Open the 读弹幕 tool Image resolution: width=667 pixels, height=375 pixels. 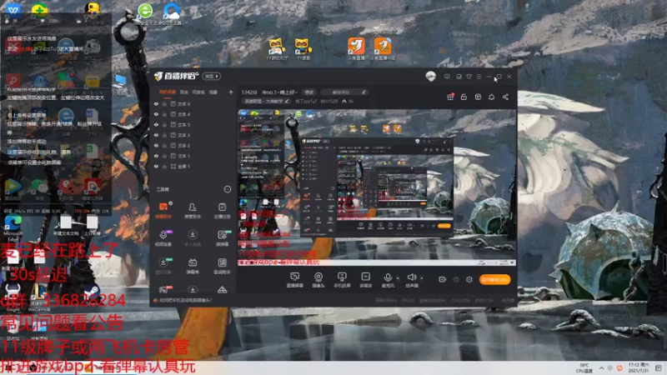(x=222, y=238)
